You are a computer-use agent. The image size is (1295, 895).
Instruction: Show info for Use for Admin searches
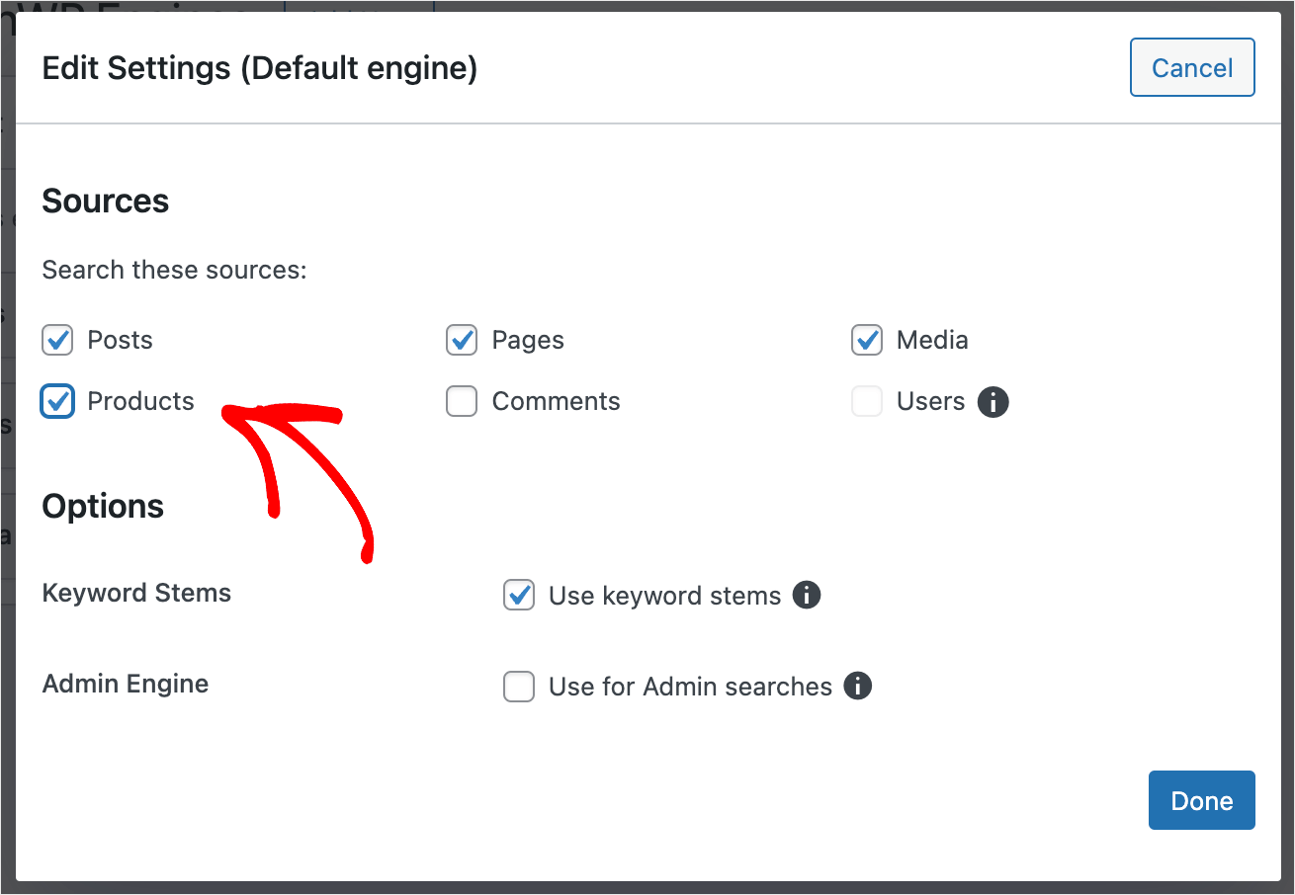[858, 687]
